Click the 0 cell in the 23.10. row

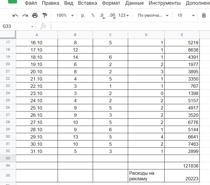click(146, 93)
